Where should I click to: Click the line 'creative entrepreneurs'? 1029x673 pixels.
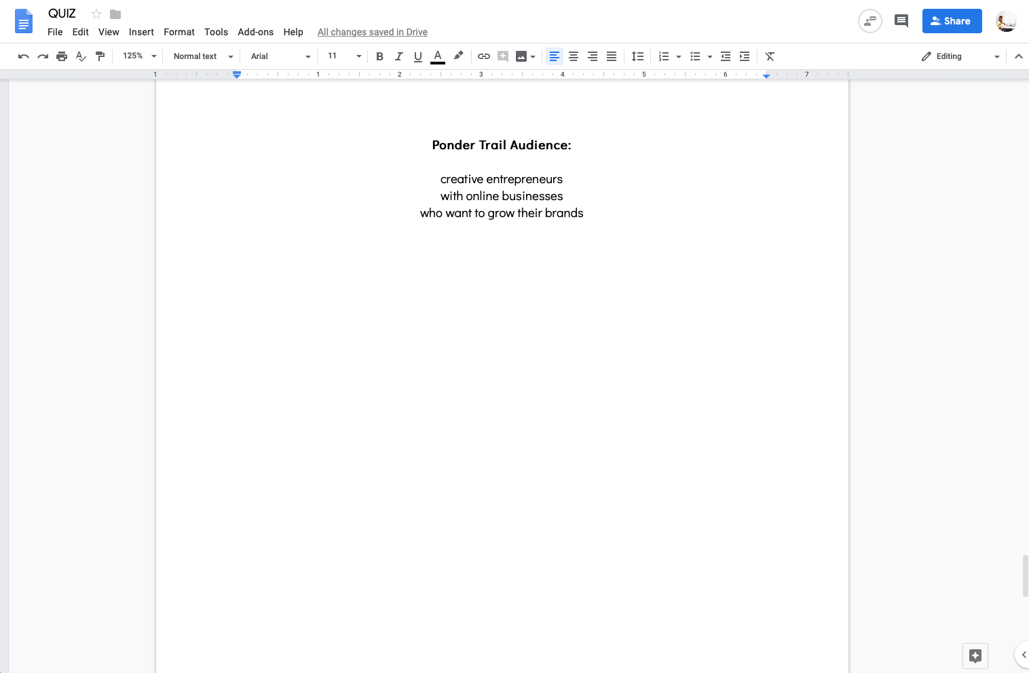(502, 179)
